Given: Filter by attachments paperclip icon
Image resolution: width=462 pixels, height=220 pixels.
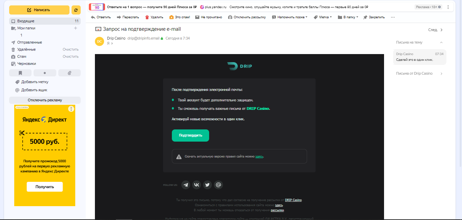Looking at the screenshot, I should [69, 73].
